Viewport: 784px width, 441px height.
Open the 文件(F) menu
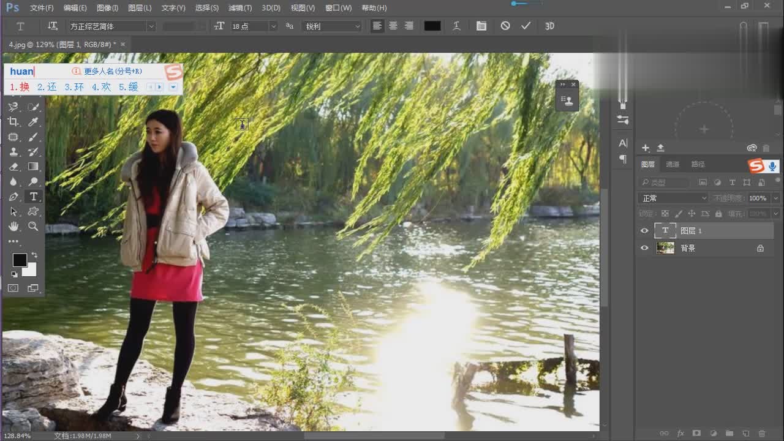tap(42, 8)
